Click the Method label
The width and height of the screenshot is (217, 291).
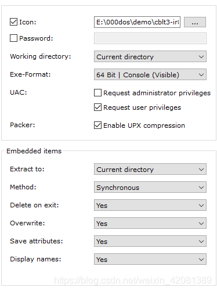(23, 187)
